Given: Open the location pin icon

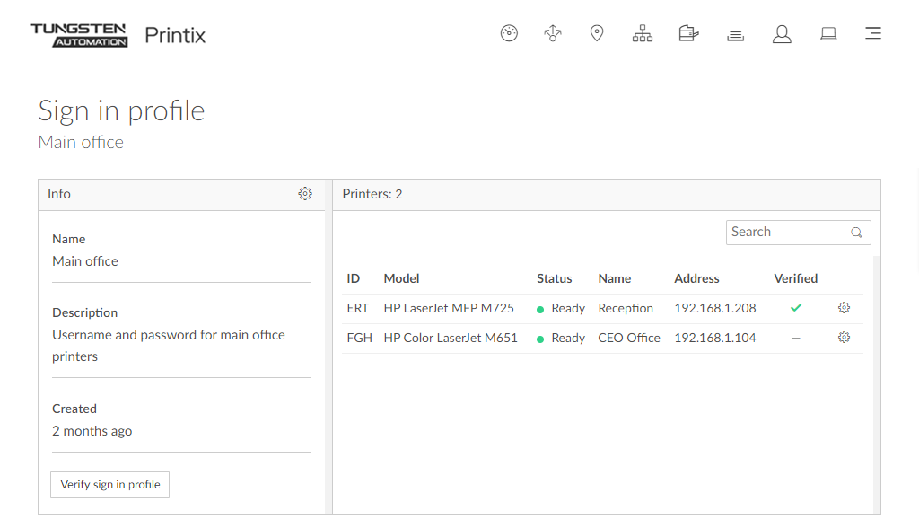Looking at the screenshot, I should pyautogui.click(x=597, y=34).
